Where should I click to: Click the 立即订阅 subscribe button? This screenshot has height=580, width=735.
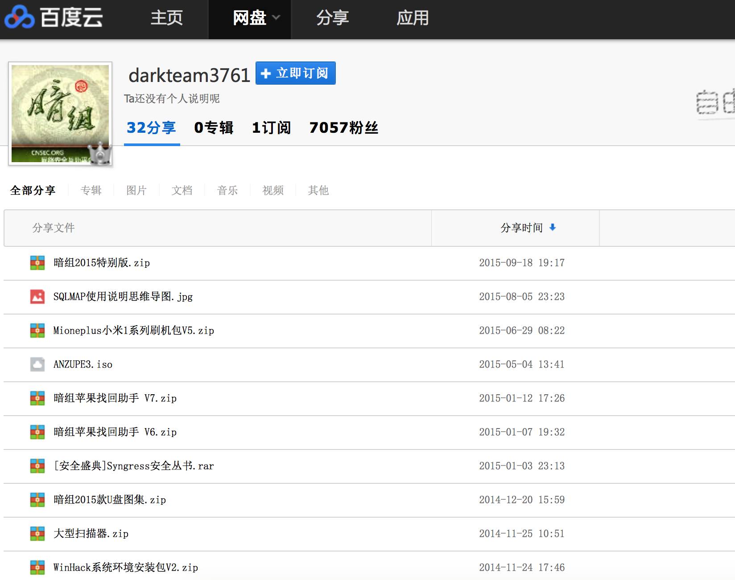pos(295,73)
